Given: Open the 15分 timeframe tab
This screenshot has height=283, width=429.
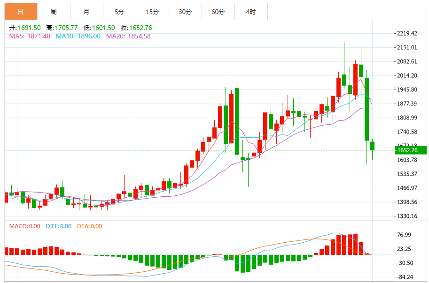Looking at the screenshot, I should (x=152, y=12).
